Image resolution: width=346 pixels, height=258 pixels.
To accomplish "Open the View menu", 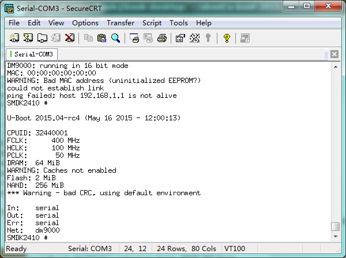I will point(57,23).
